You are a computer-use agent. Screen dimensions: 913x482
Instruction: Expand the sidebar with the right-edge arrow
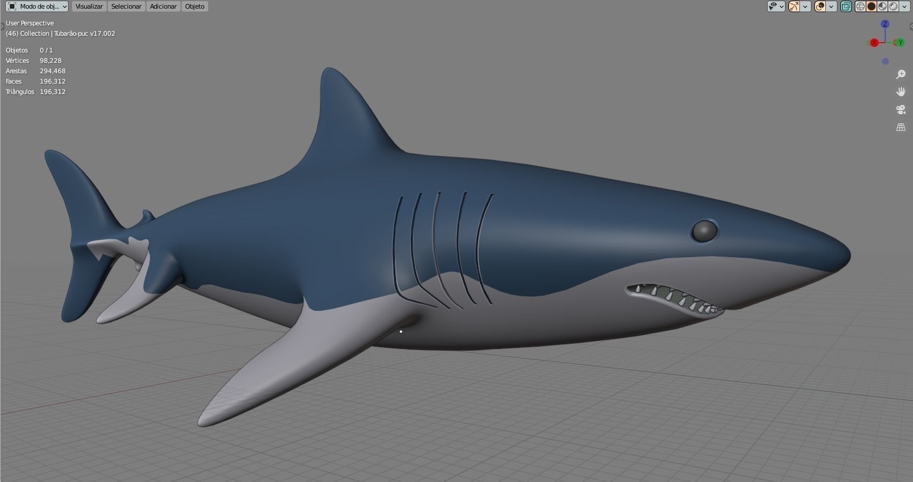pos(911,27)
